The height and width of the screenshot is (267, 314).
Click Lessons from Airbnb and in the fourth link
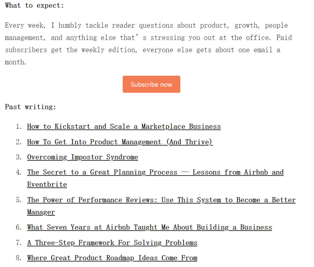pos(238,172)
